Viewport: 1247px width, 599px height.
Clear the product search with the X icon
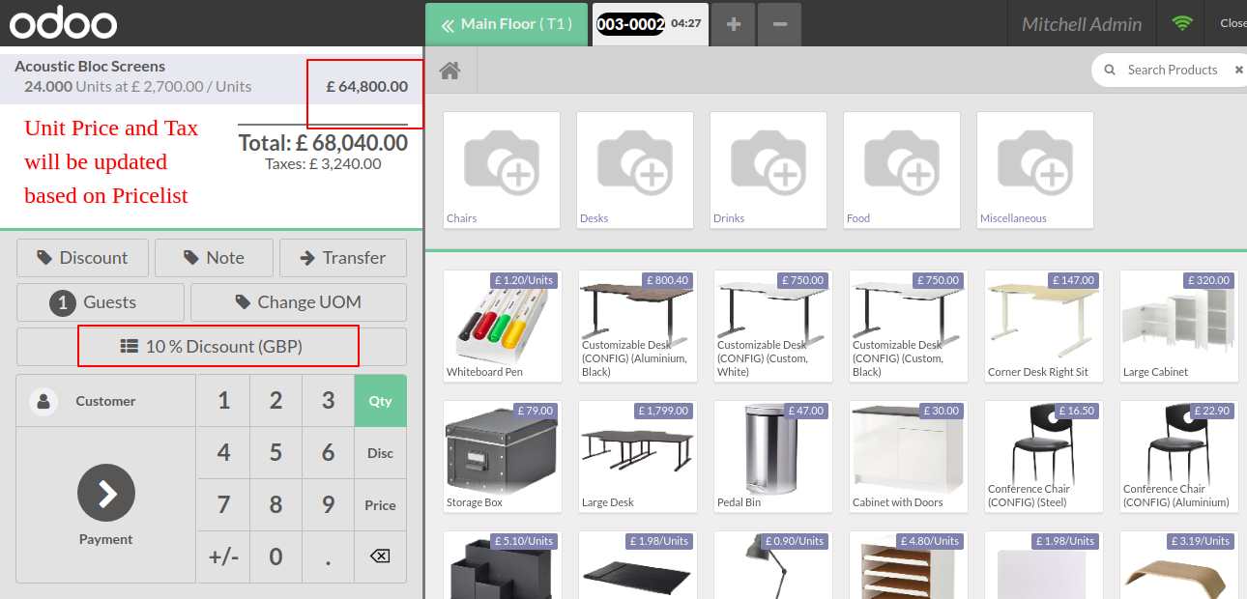(1238, 70)
